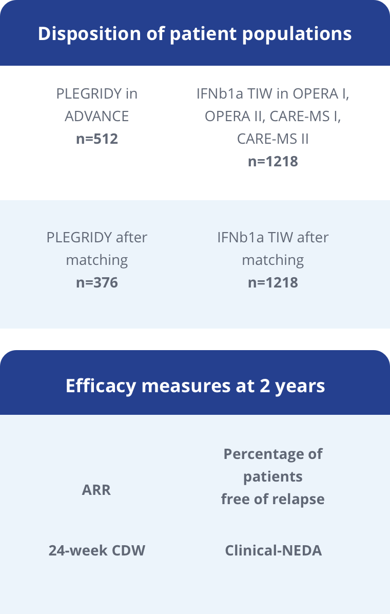Screen dimensions: 390x614
Task: Click the 'CARE-MS II' text line
Action: tap(273, 139)
